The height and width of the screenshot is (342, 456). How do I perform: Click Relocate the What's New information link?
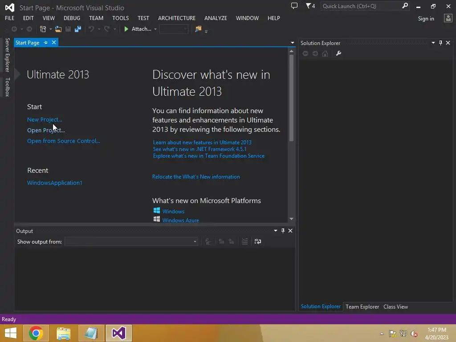pos(196,177)
